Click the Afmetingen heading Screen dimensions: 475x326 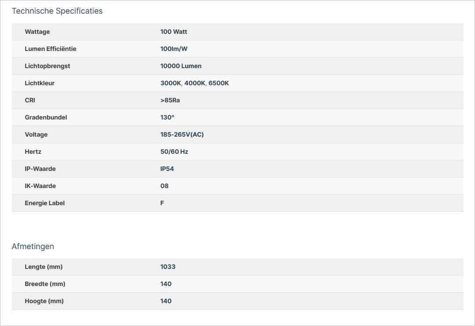pos(33,246)
